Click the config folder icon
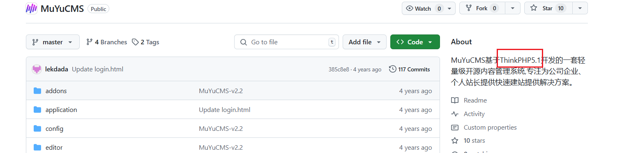The height and width of the screenshot is (153, 622). click(37, 128)
